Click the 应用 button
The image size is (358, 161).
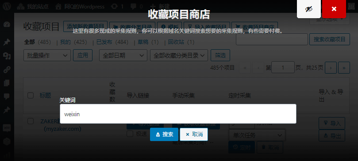coord(83,55)
